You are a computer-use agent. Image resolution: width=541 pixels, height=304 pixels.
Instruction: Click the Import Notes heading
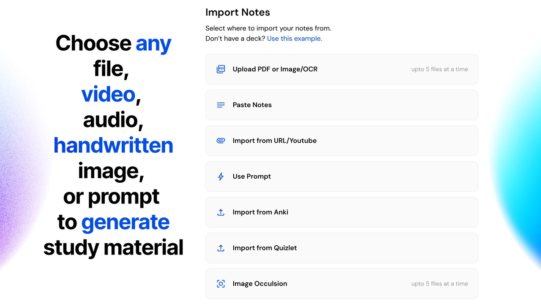[238, 13]
